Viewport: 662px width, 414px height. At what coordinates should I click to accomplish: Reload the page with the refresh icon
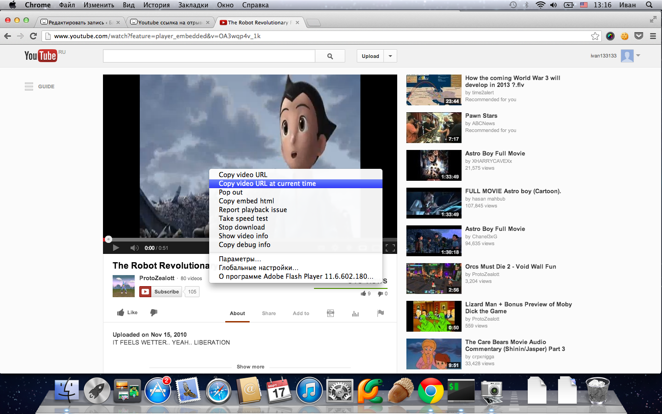click(33, 36)
